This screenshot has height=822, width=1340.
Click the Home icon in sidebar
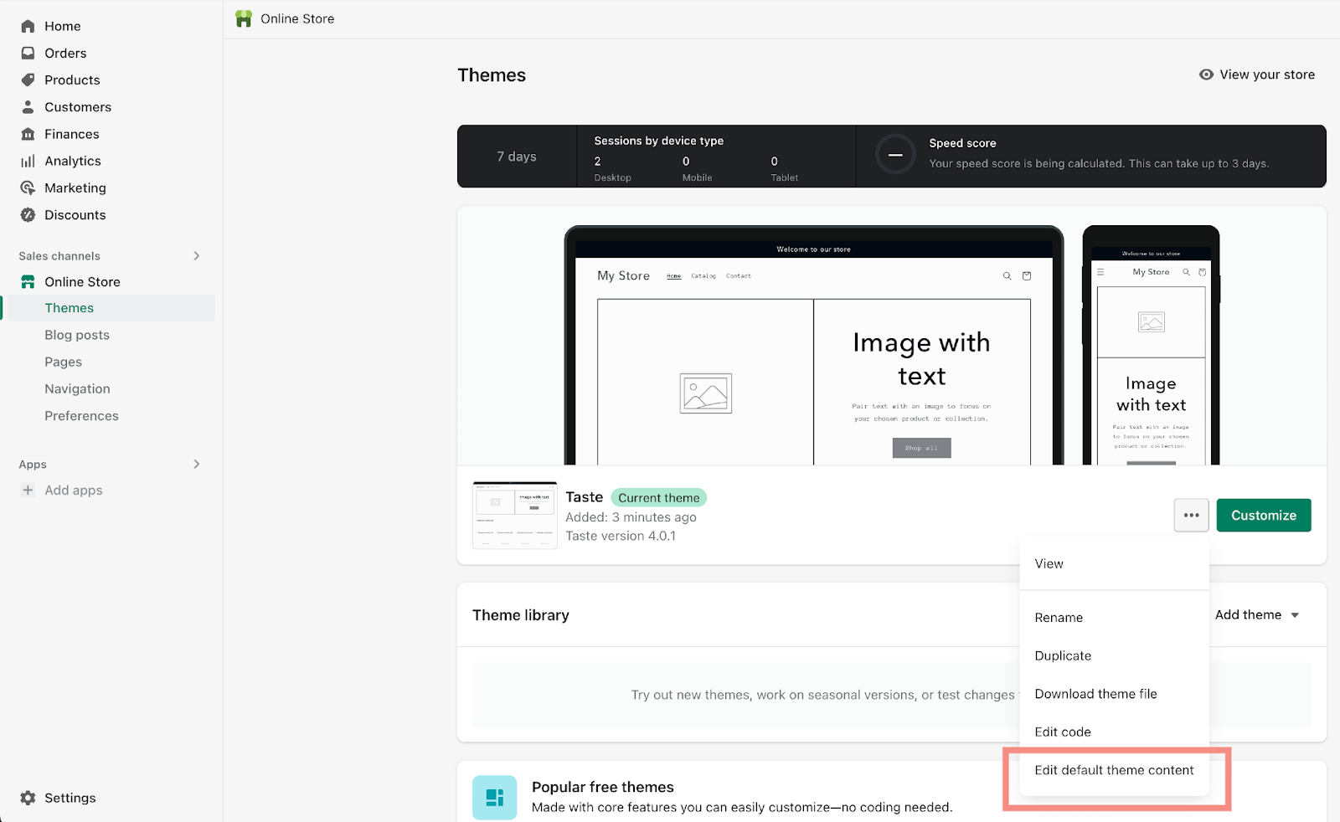pyautogui.click(x=28, y=26)
